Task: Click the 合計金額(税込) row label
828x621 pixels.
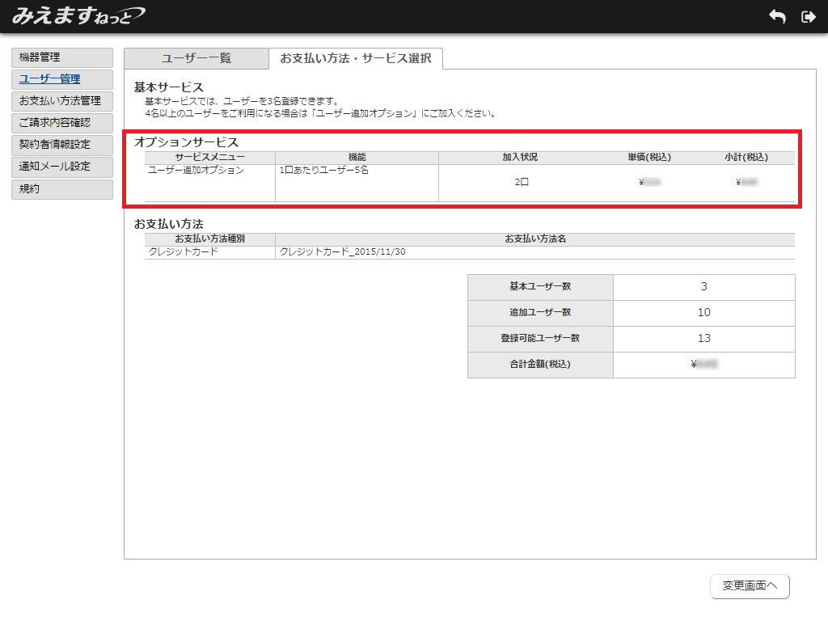Action: click(540, 365)
